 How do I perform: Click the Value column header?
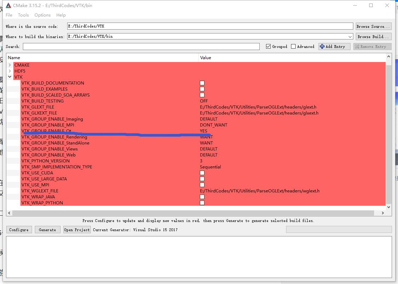pos(292,58)
